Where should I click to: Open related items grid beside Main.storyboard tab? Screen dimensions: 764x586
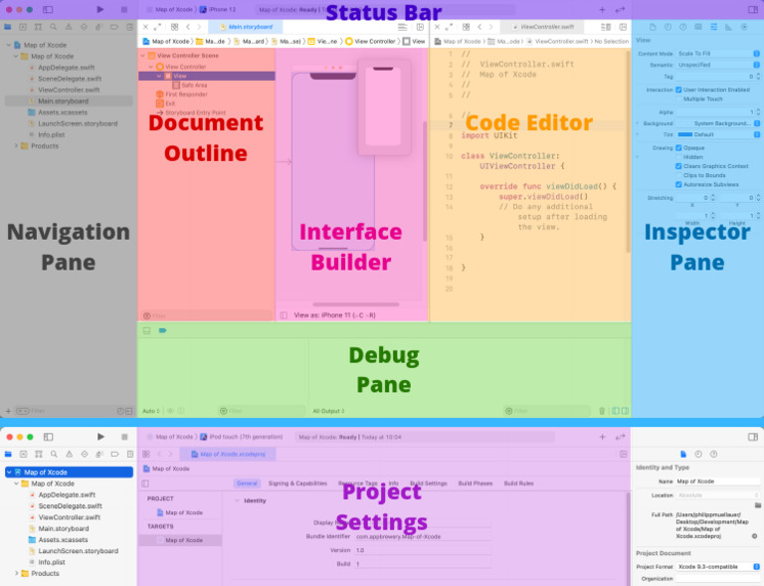[174, 27]
